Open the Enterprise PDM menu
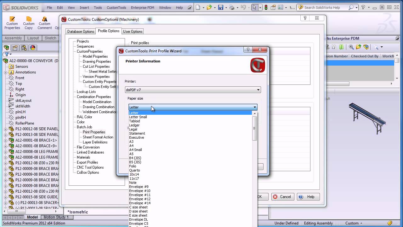This screenshot has height=227, width=403. 143,8
